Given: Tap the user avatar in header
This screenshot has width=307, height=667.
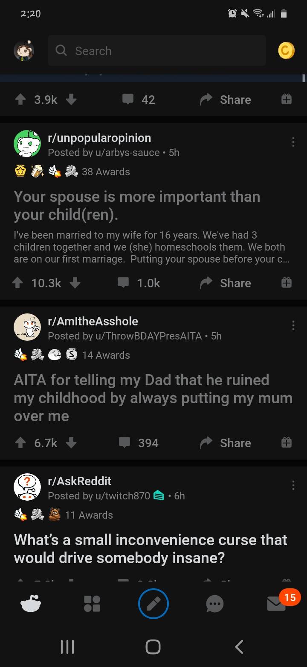Looking at the screenshot, I should (x=24, y=51).
